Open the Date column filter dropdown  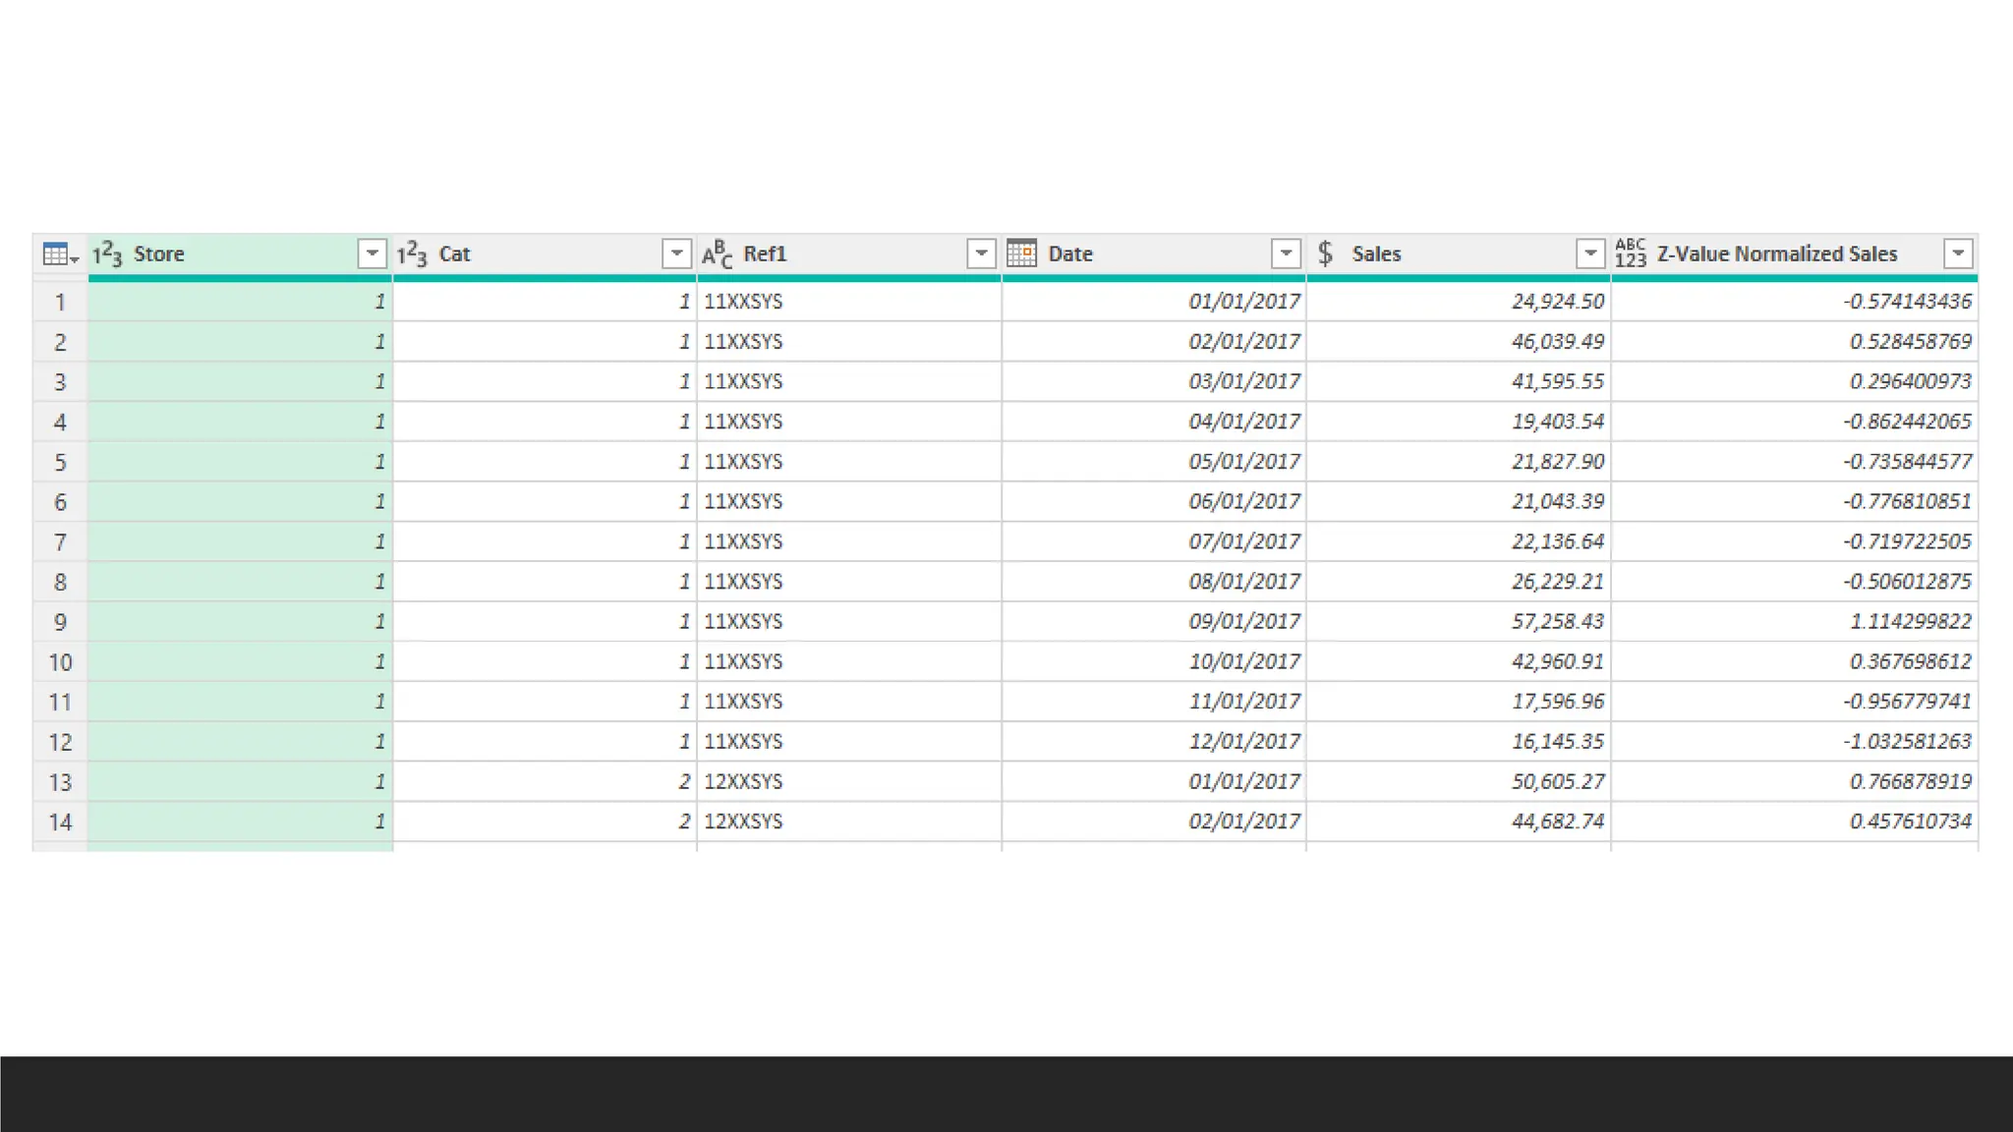click(x=1286, y=254)
